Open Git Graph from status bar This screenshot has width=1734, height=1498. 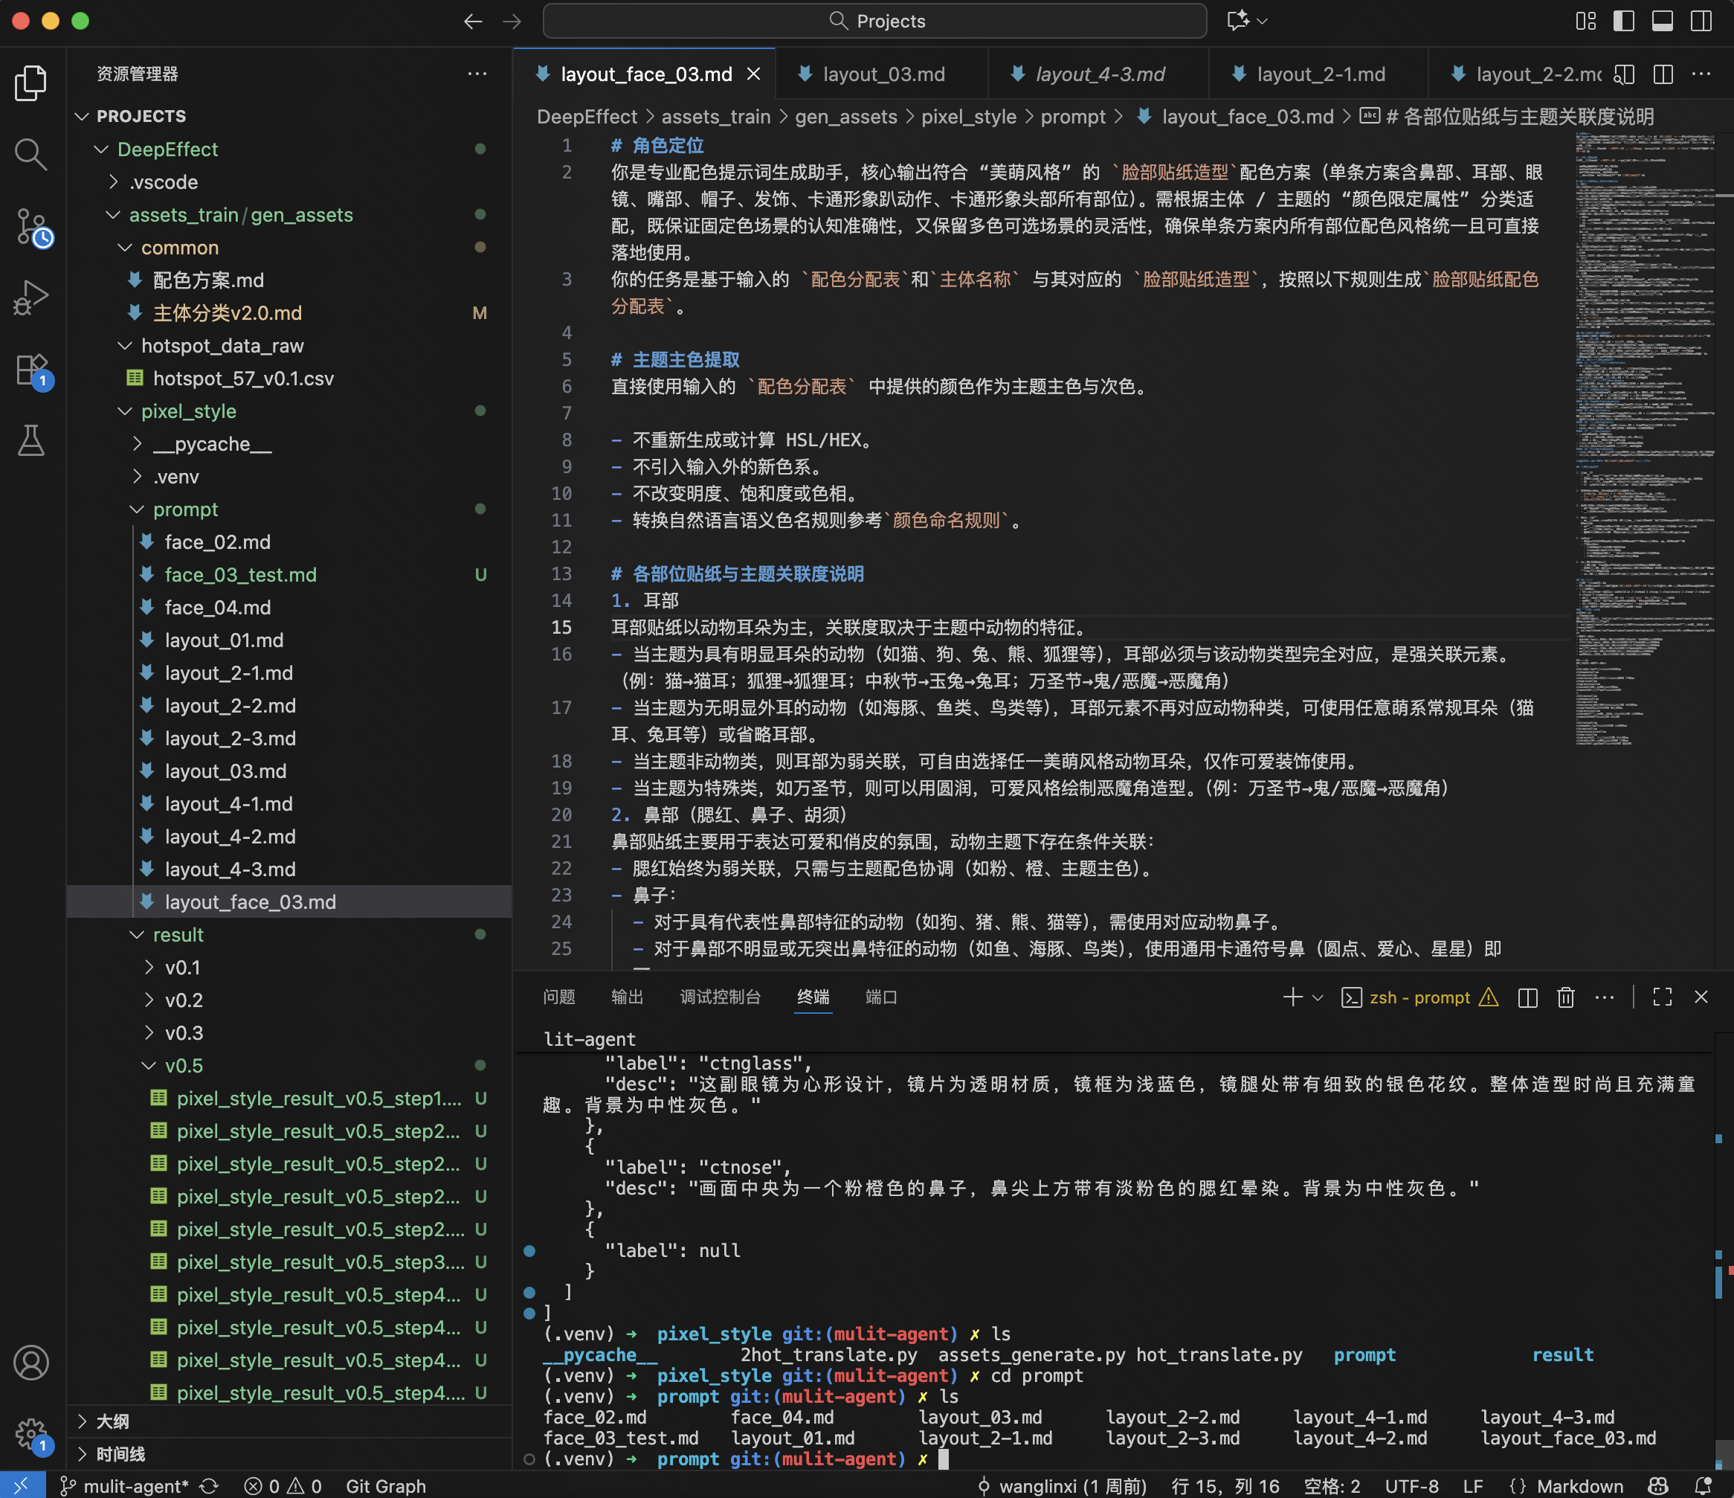point(386,1485)
